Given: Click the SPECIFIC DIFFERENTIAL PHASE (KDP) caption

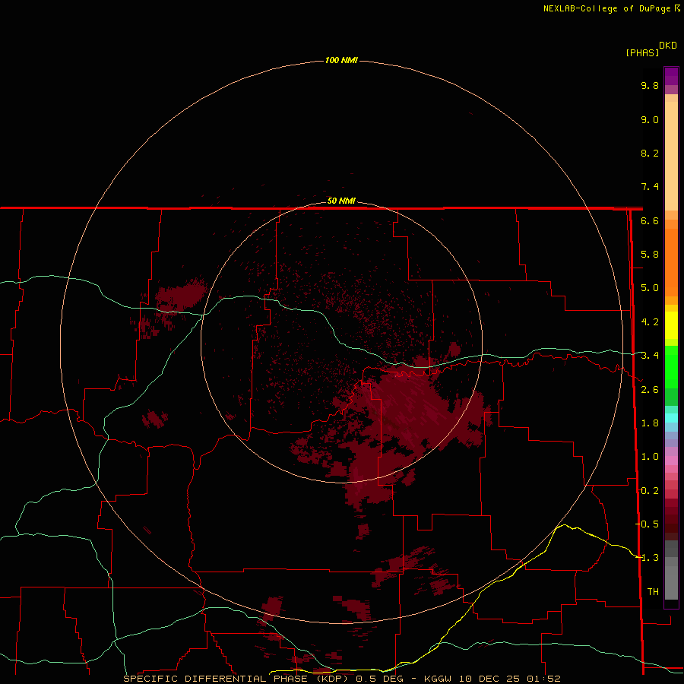Looking at the screenshot, I should tap(236, 679).
